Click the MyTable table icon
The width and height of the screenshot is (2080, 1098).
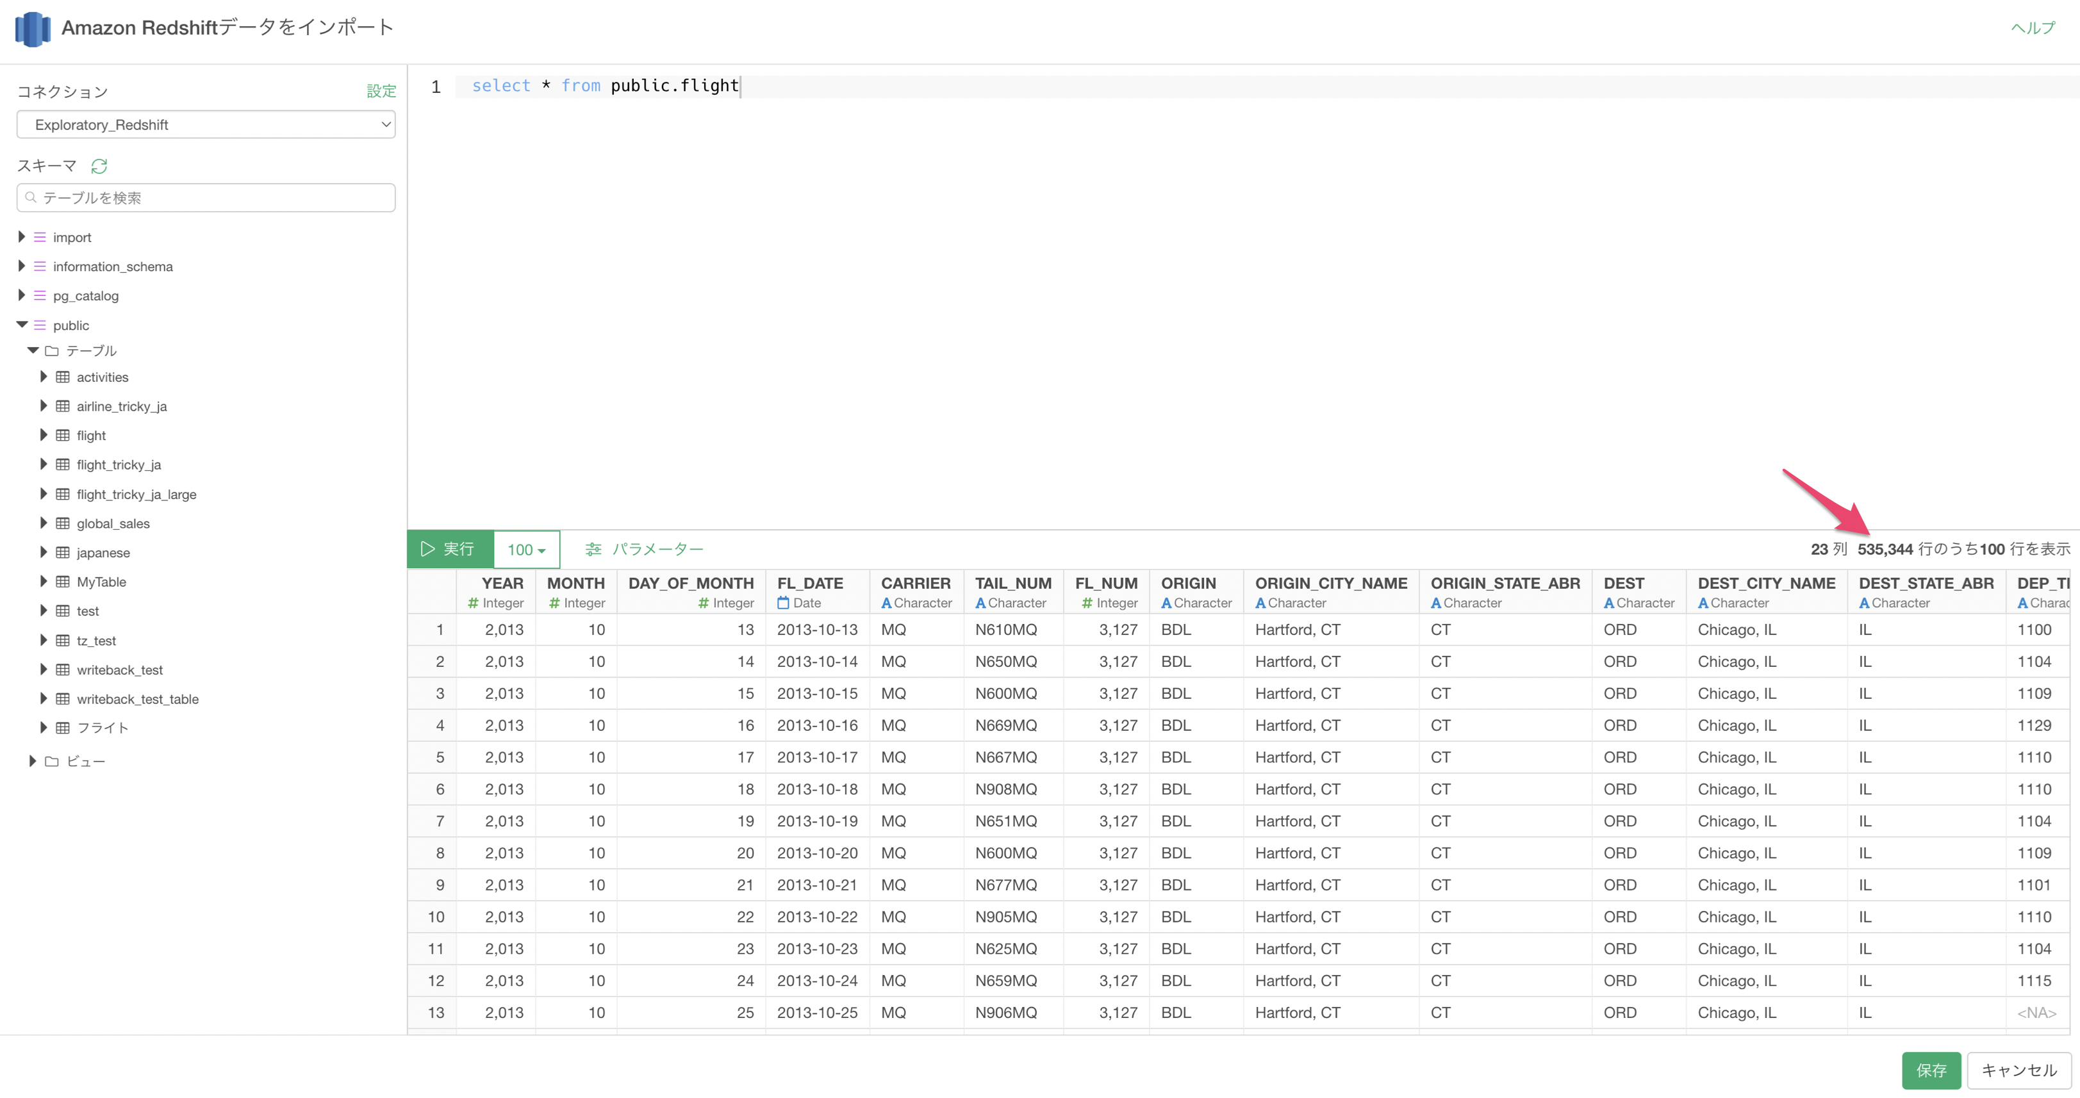point(63,581)
